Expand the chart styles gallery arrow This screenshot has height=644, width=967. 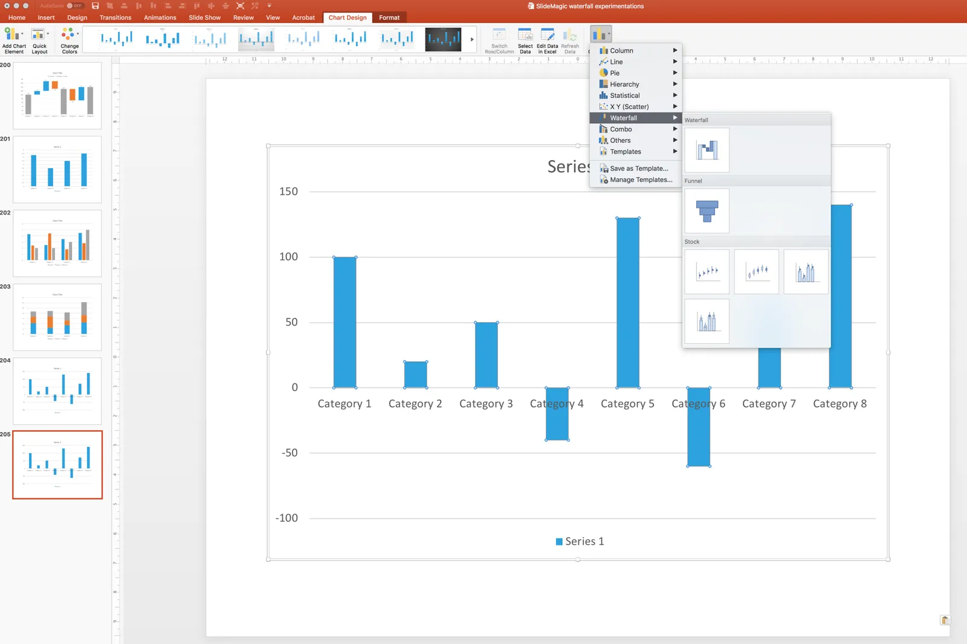coord(472,39)
